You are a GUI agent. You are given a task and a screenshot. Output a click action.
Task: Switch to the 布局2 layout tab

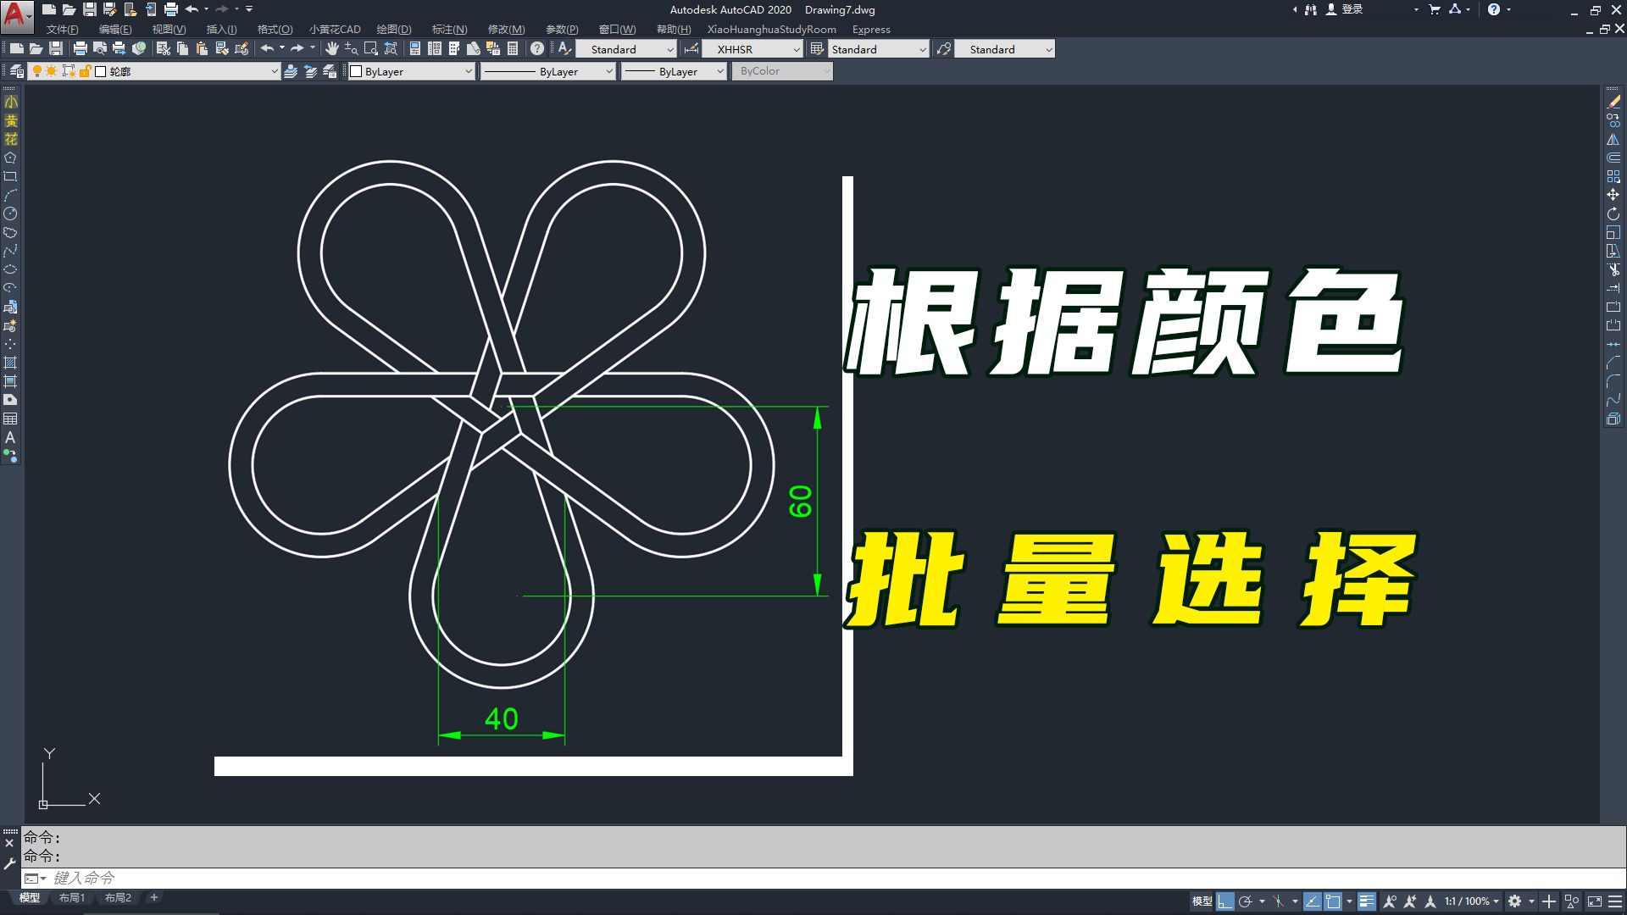coord(118,897)
